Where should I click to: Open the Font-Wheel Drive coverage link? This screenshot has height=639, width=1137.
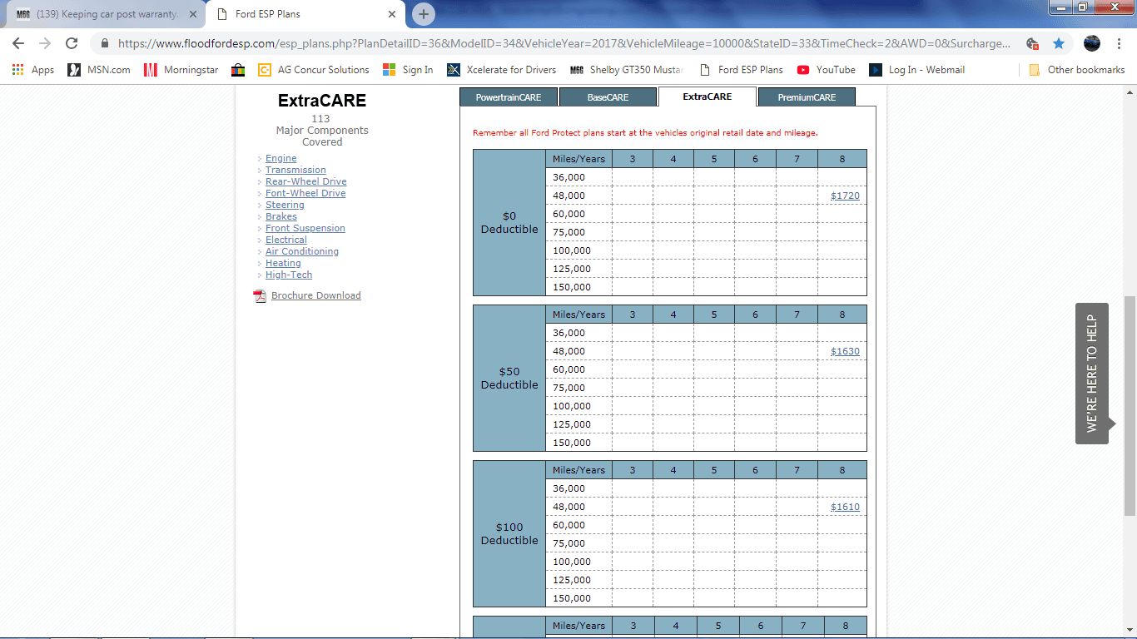pos(305,193)
